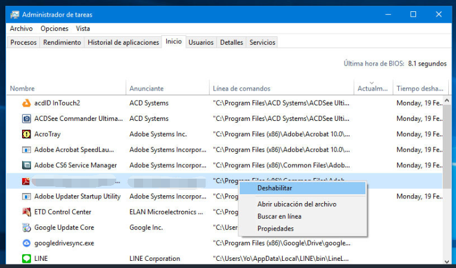Select Adobe Updater Startup Utility entry
Image resolution: width=456 pixels, height=268 pixels.
click(77, 197)
